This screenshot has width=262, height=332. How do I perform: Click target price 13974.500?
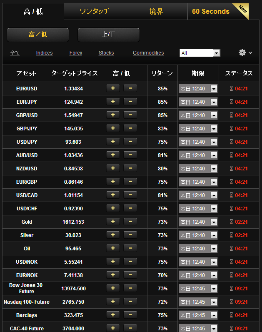click(x=73, y=289)
